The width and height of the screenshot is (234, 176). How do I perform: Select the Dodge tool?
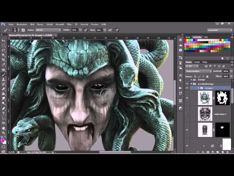coord(3,103)
